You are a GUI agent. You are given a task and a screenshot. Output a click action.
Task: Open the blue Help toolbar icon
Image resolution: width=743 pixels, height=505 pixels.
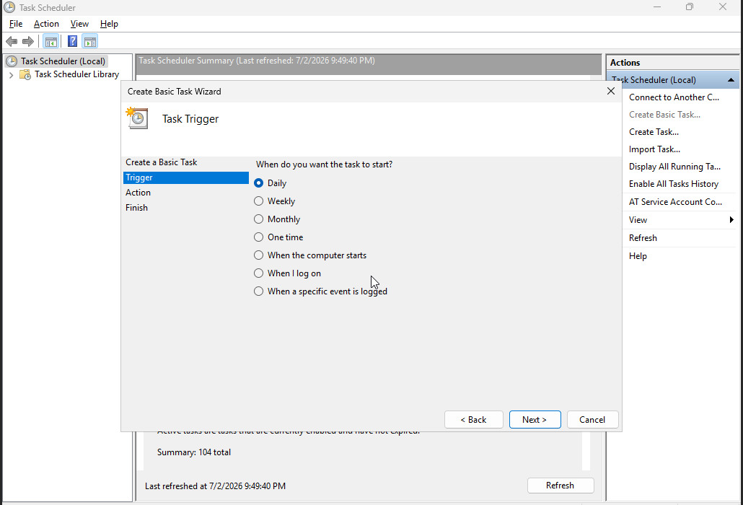(73, 42)
